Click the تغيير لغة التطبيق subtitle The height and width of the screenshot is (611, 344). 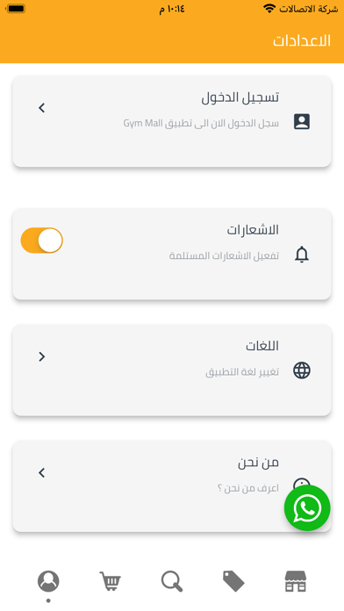242,372
